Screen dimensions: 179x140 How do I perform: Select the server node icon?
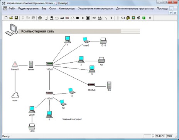click(x=31, y=64)
